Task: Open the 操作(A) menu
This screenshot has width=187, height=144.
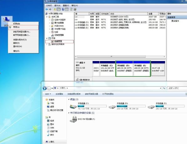Action: click(x=57, y=6)
